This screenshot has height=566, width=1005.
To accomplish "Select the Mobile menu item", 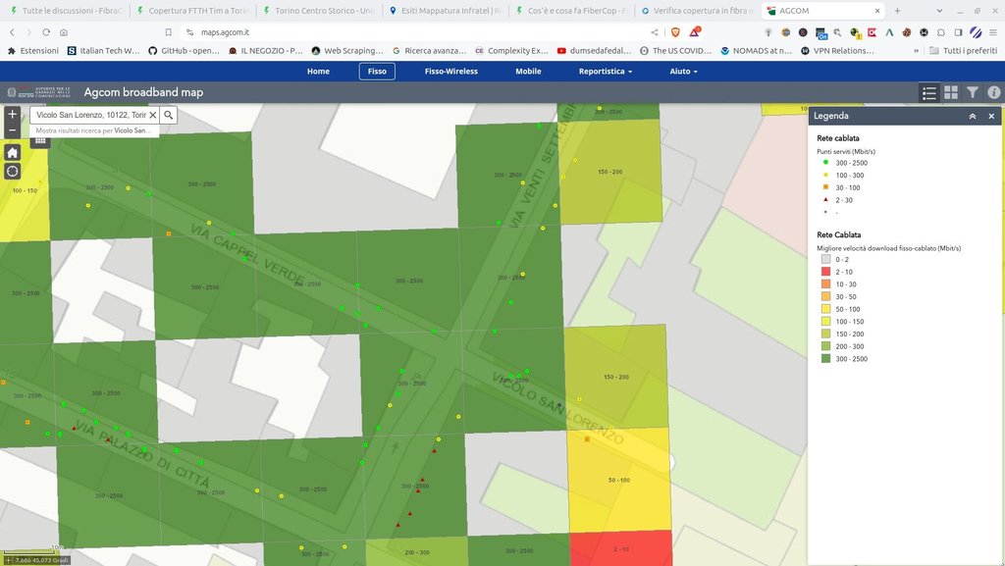I will coord(528,72).
